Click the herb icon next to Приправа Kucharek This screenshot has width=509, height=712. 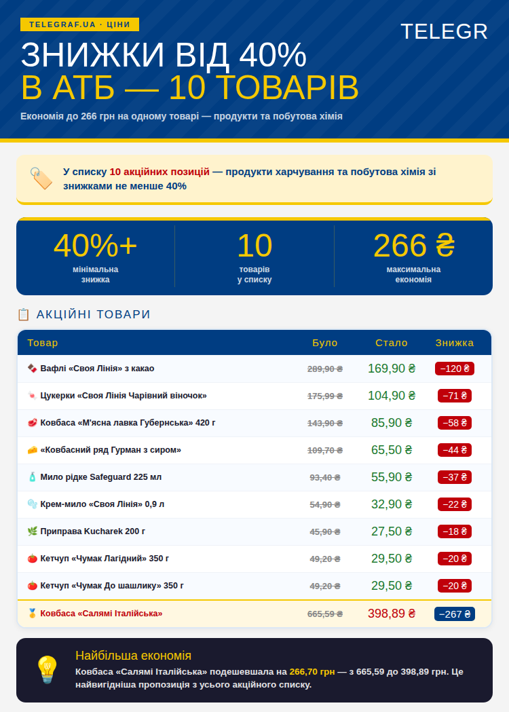click(x=32, y=531)
